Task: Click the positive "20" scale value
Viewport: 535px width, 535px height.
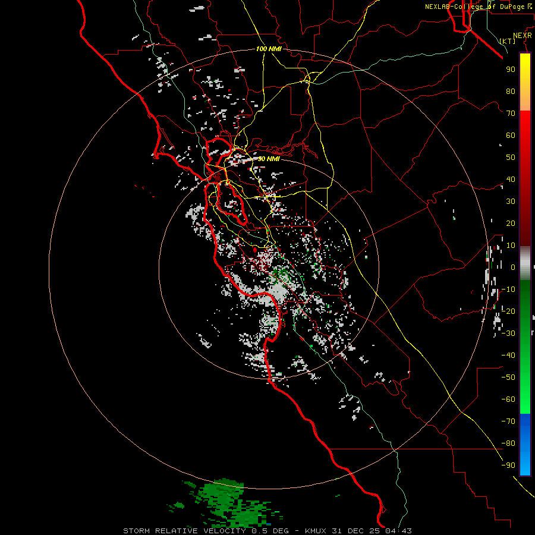Action: point(511,223)
